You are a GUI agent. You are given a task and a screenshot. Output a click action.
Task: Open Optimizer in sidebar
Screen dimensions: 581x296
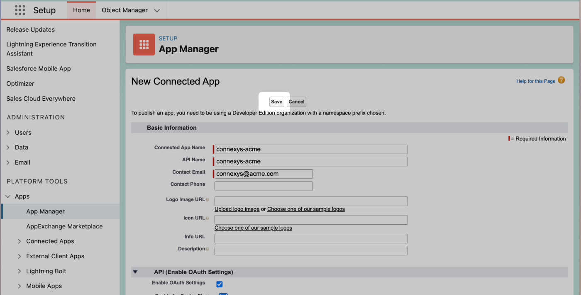tap(20, 83)
